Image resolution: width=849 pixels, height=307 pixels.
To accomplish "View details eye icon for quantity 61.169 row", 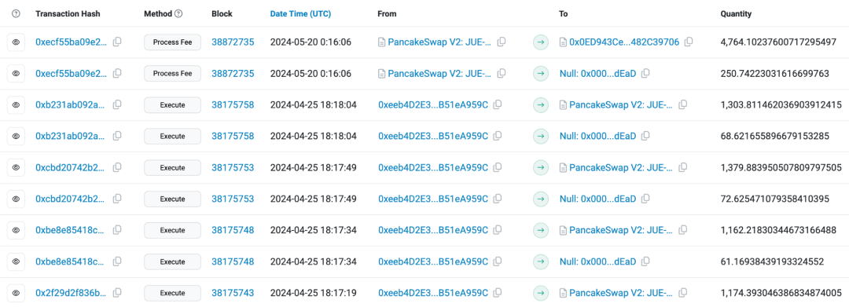I will [x=16, y=261].
